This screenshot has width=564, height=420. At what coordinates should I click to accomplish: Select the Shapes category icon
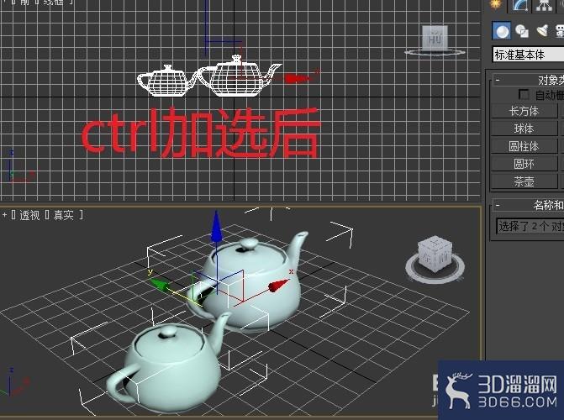(522, 31)
